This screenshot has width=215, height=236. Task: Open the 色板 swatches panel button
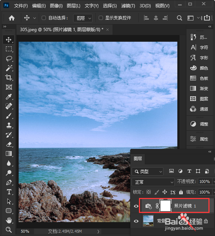coord(199,78)
